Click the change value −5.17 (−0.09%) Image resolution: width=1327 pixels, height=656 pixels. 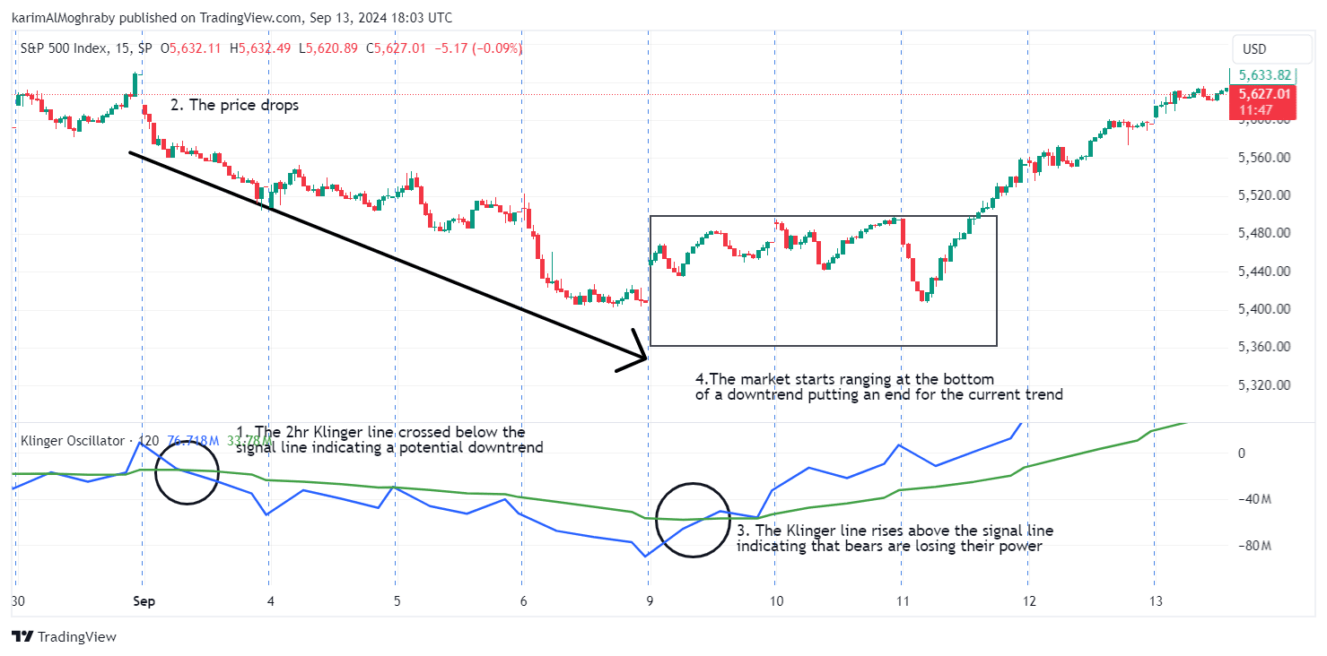coord(478,47)
